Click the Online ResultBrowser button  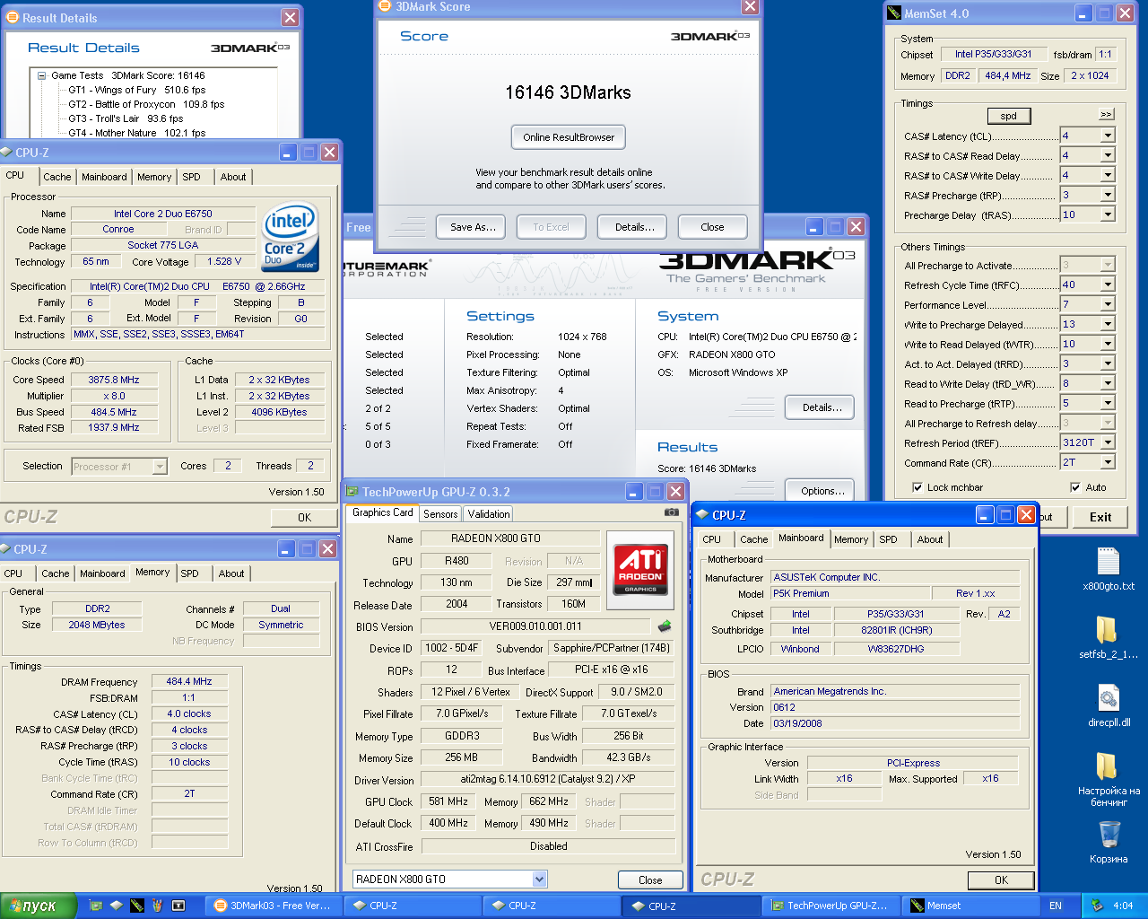tap(569, 137)
